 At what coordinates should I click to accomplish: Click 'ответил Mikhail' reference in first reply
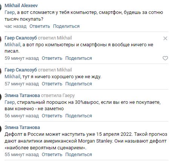tap(55, 38)
